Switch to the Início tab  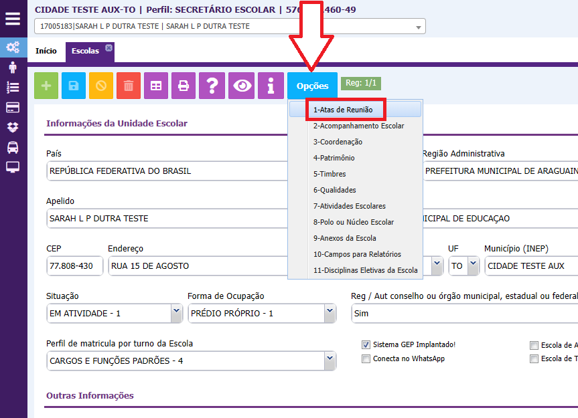(x=46, y=51)
